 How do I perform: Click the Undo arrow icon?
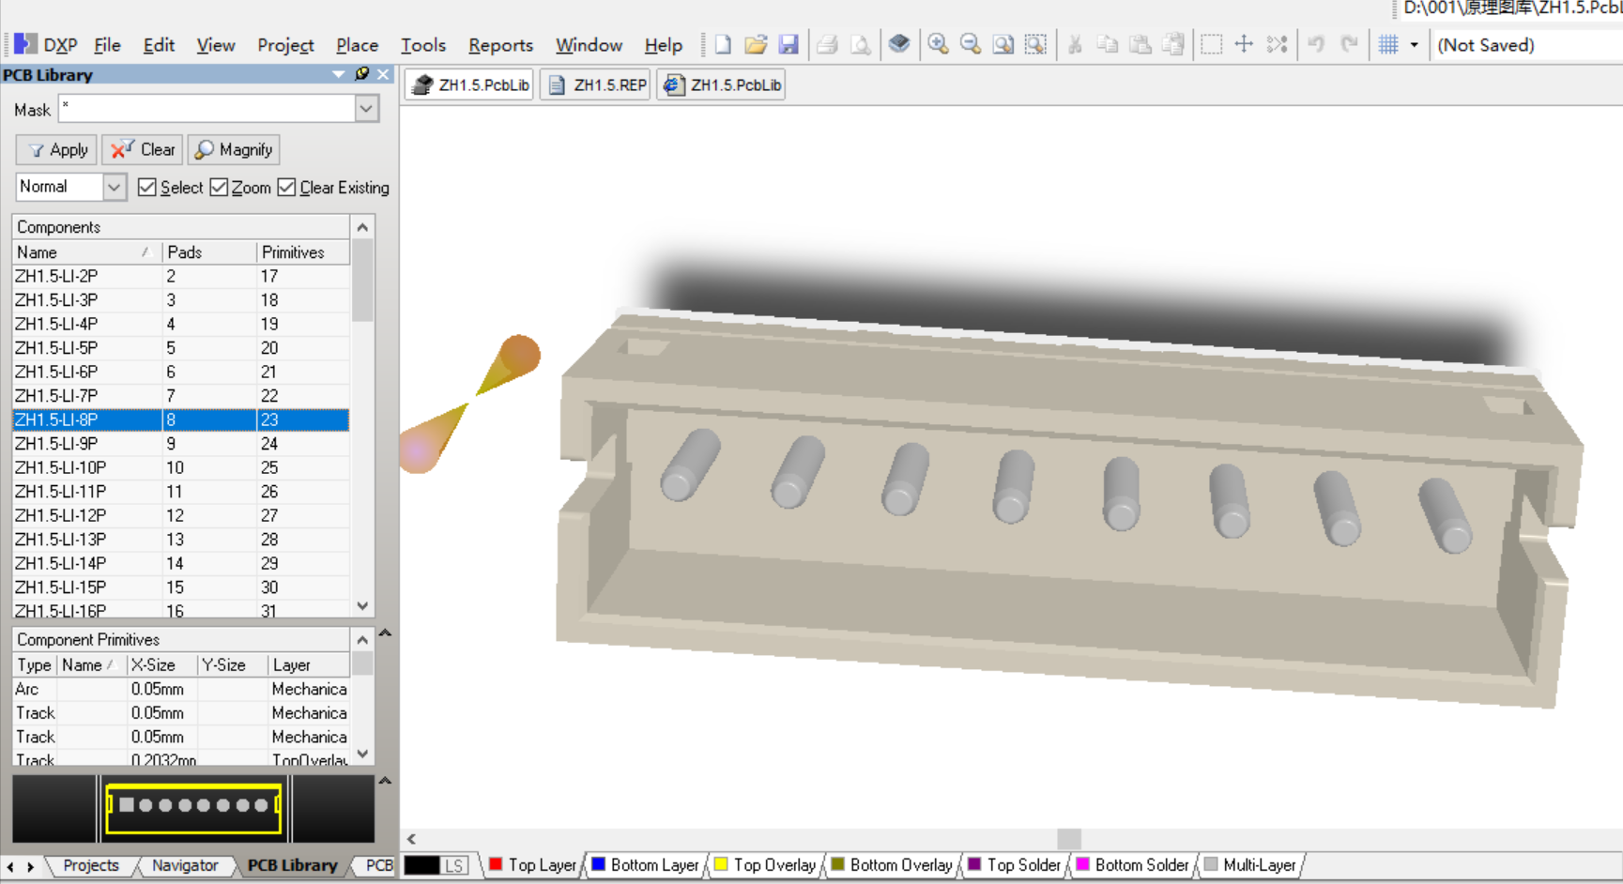[x=1316, y=44]
